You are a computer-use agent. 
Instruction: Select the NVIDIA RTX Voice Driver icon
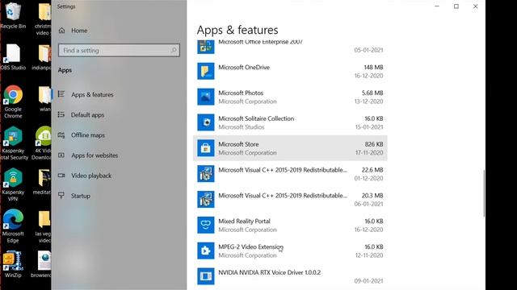[x=206, y=276]
